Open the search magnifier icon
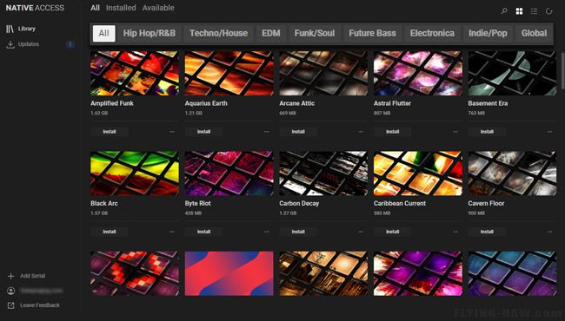 coord(504,11)
